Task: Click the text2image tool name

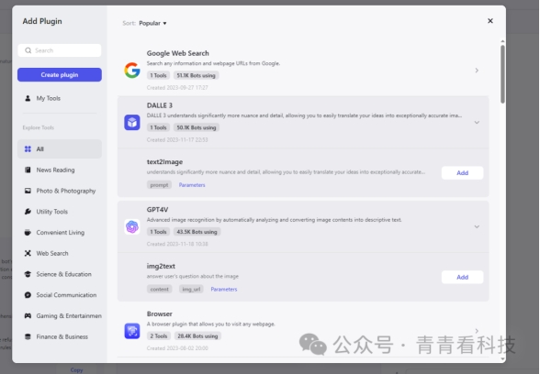Action: [x=164, y=161]
